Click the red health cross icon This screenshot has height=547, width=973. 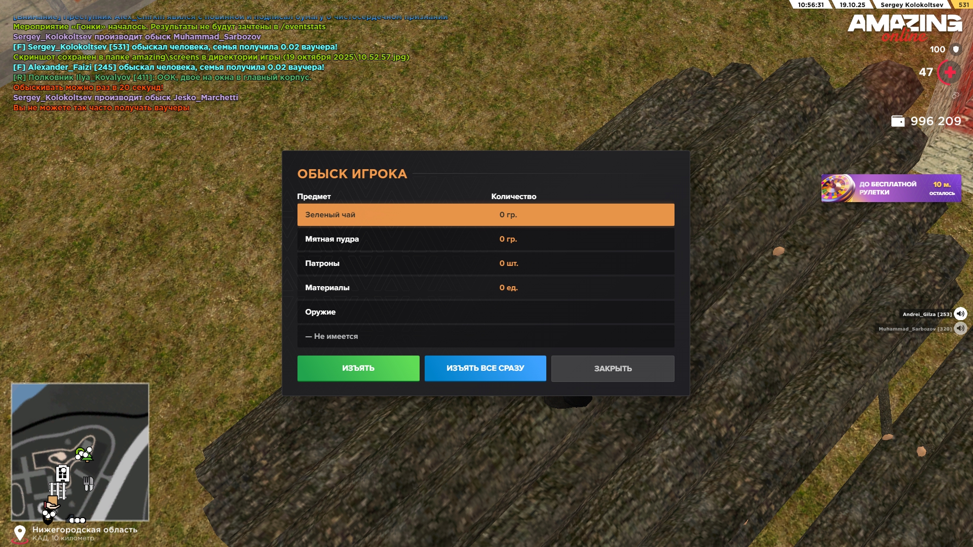950,72
